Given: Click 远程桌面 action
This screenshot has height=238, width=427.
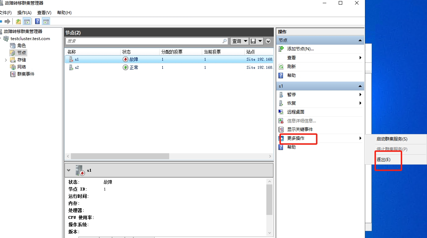Looking at the screenshot, I should 296,112.
